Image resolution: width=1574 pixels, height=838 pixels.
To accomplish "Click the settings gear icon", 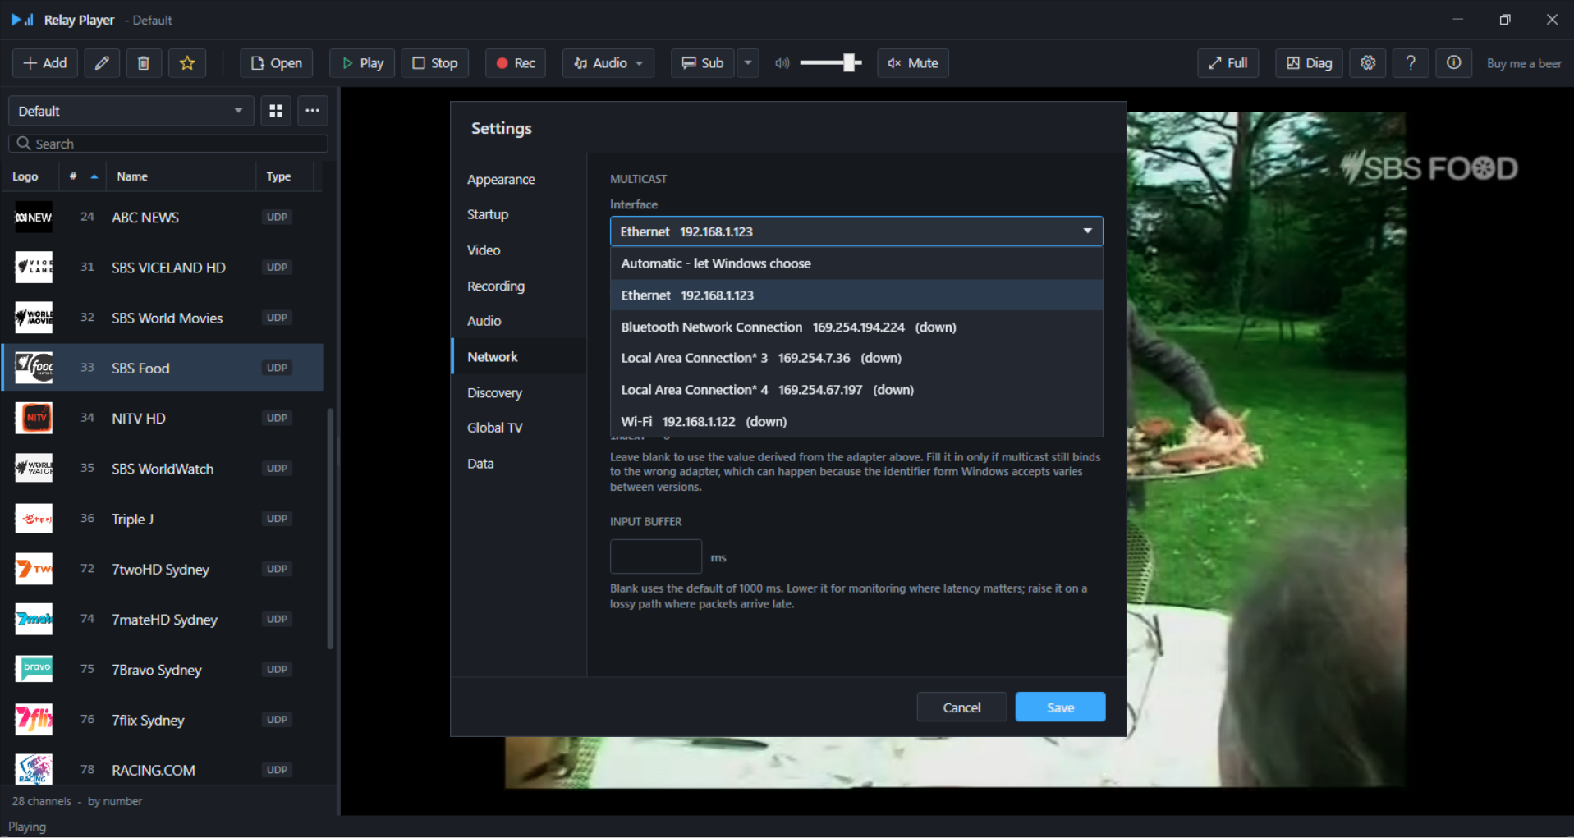I will pyautogui.click(x=1368, y=63).
